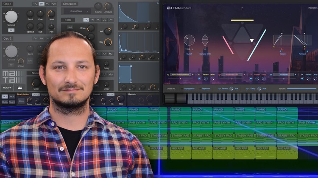Click the Sample Shift up triangle
This screenshot has width=318, height=178.
pyautogui.click(x=205, y=37)
